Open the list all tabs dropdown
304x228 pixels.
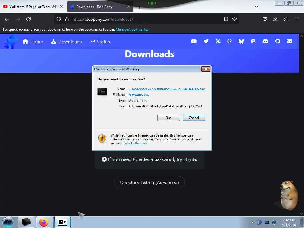(256, 7)
